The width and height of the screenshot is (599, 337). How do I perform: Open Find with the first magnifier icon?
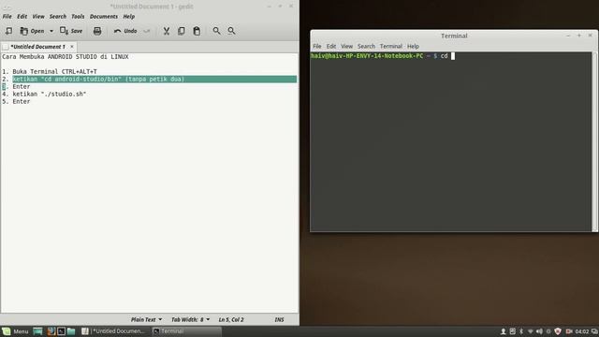tap(216, 31)
